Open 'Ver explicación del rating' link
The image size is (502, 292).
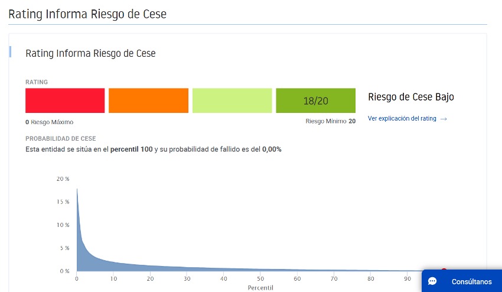click(402, 119)
